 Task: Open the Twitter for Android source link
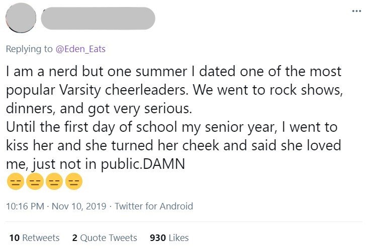[x=154, y=206]
